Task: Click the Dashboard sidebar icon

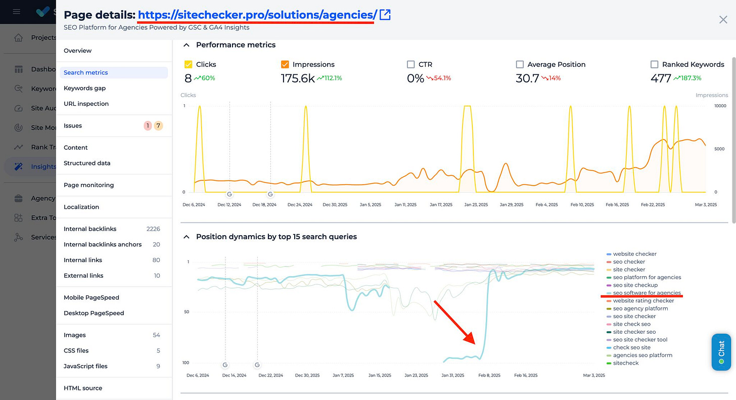Action: (x=19, y=69)
